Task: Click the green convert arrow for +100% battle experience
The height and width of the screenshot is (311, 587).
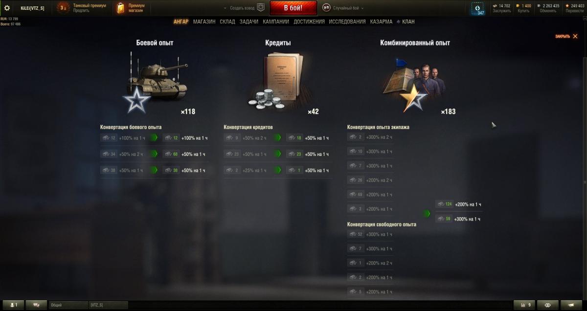Action: pyautogui.click(x=154, y=138)
